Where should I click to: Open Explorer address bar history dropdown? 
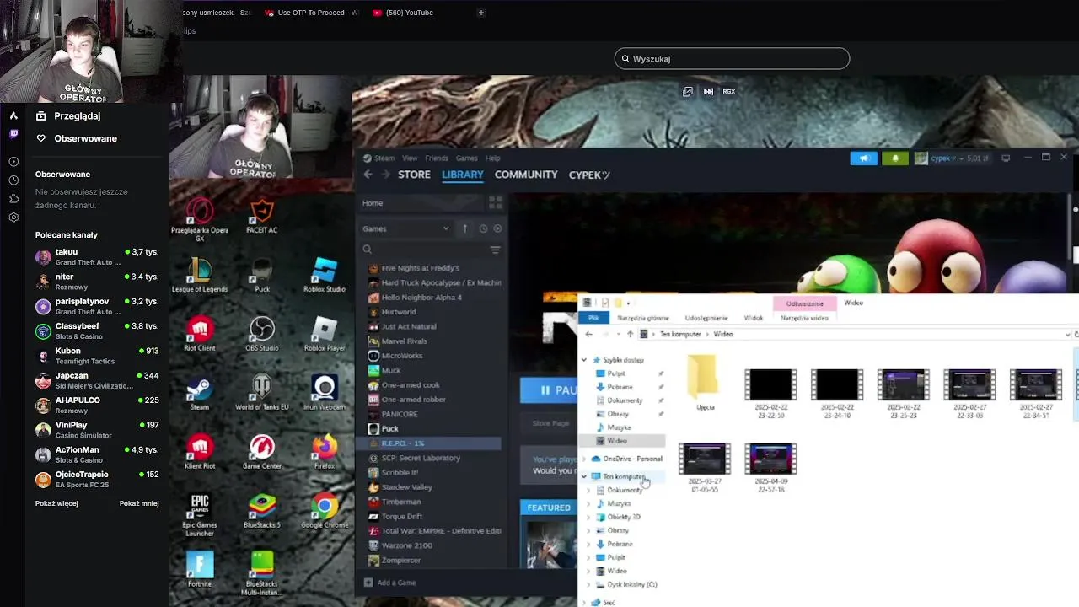point(1067,334)
